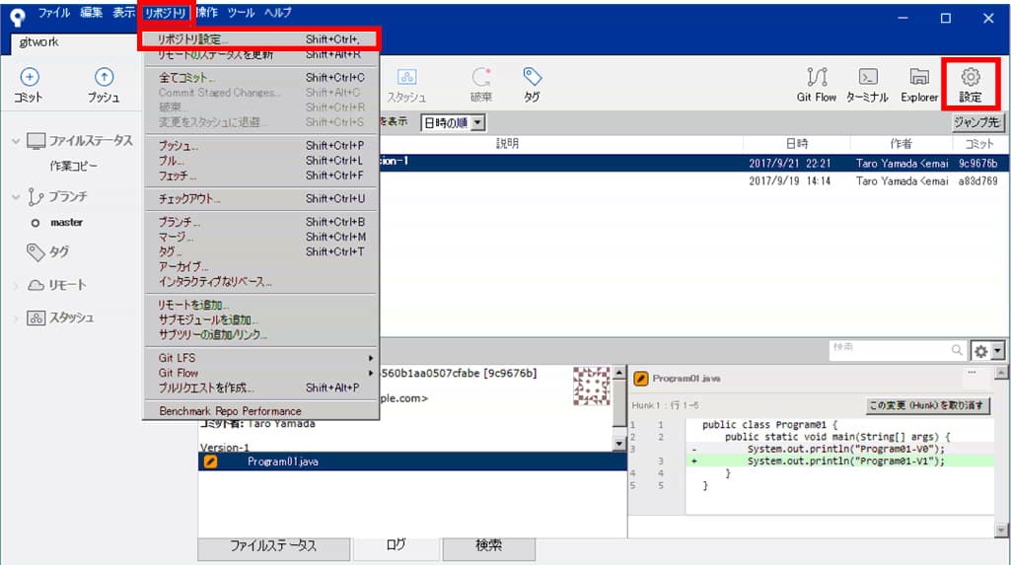Switch to the Search (検索) bottom tab
The image size is (1011, 565).
point(488,546)
